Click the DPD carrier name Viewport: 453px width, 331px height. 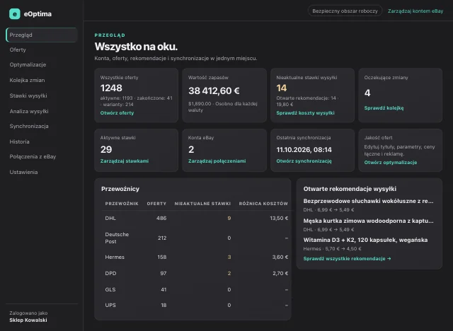(110, 273)
